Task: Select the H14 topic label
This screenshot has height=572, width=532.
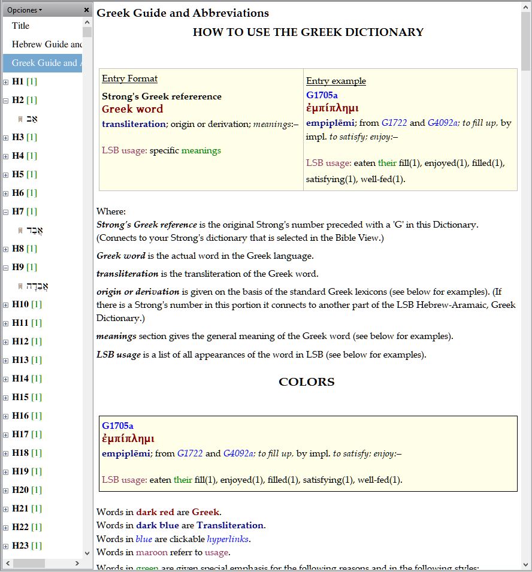Action: pyautogui.click(x=20, y=379)
